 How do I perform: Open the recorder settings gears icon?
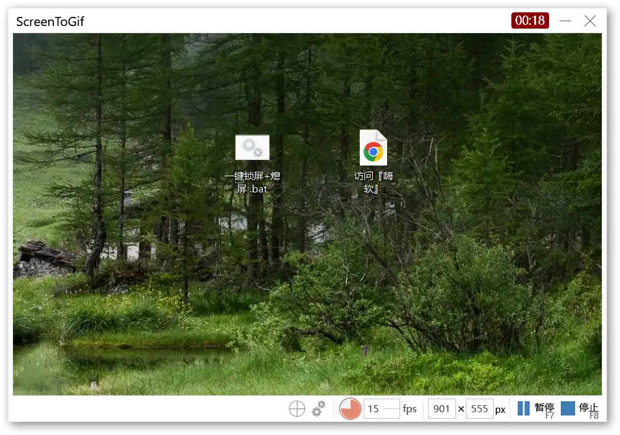318,408
